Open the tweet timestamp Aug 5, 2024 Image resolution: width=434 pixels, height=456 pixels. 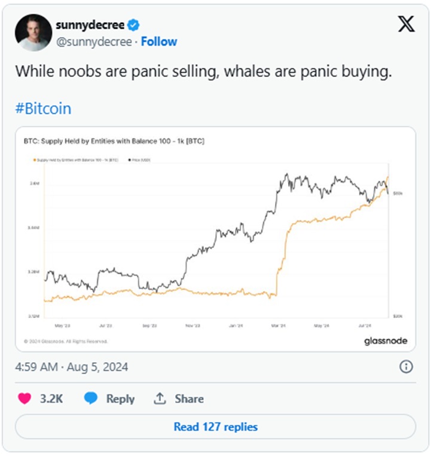pyautogui.click(x=72, y=367)
